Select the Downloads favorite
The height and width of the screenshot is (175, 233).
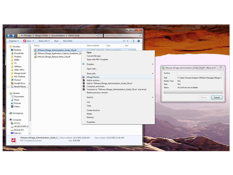tap(19, 53)
